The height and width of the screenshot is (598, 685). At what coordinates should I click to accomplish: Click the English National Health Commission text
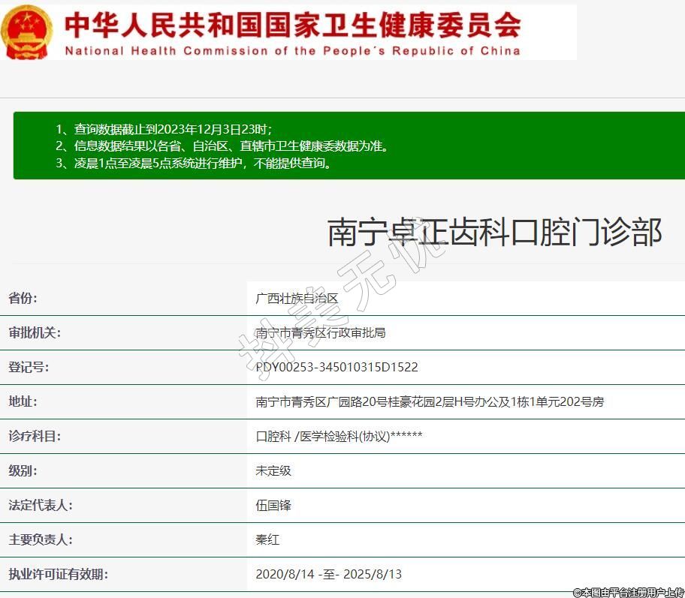coord(292,51)
